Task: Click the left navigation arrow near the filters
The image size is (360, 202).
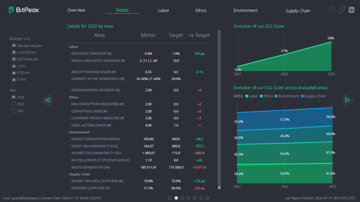Action: click(x=47, y=100)
